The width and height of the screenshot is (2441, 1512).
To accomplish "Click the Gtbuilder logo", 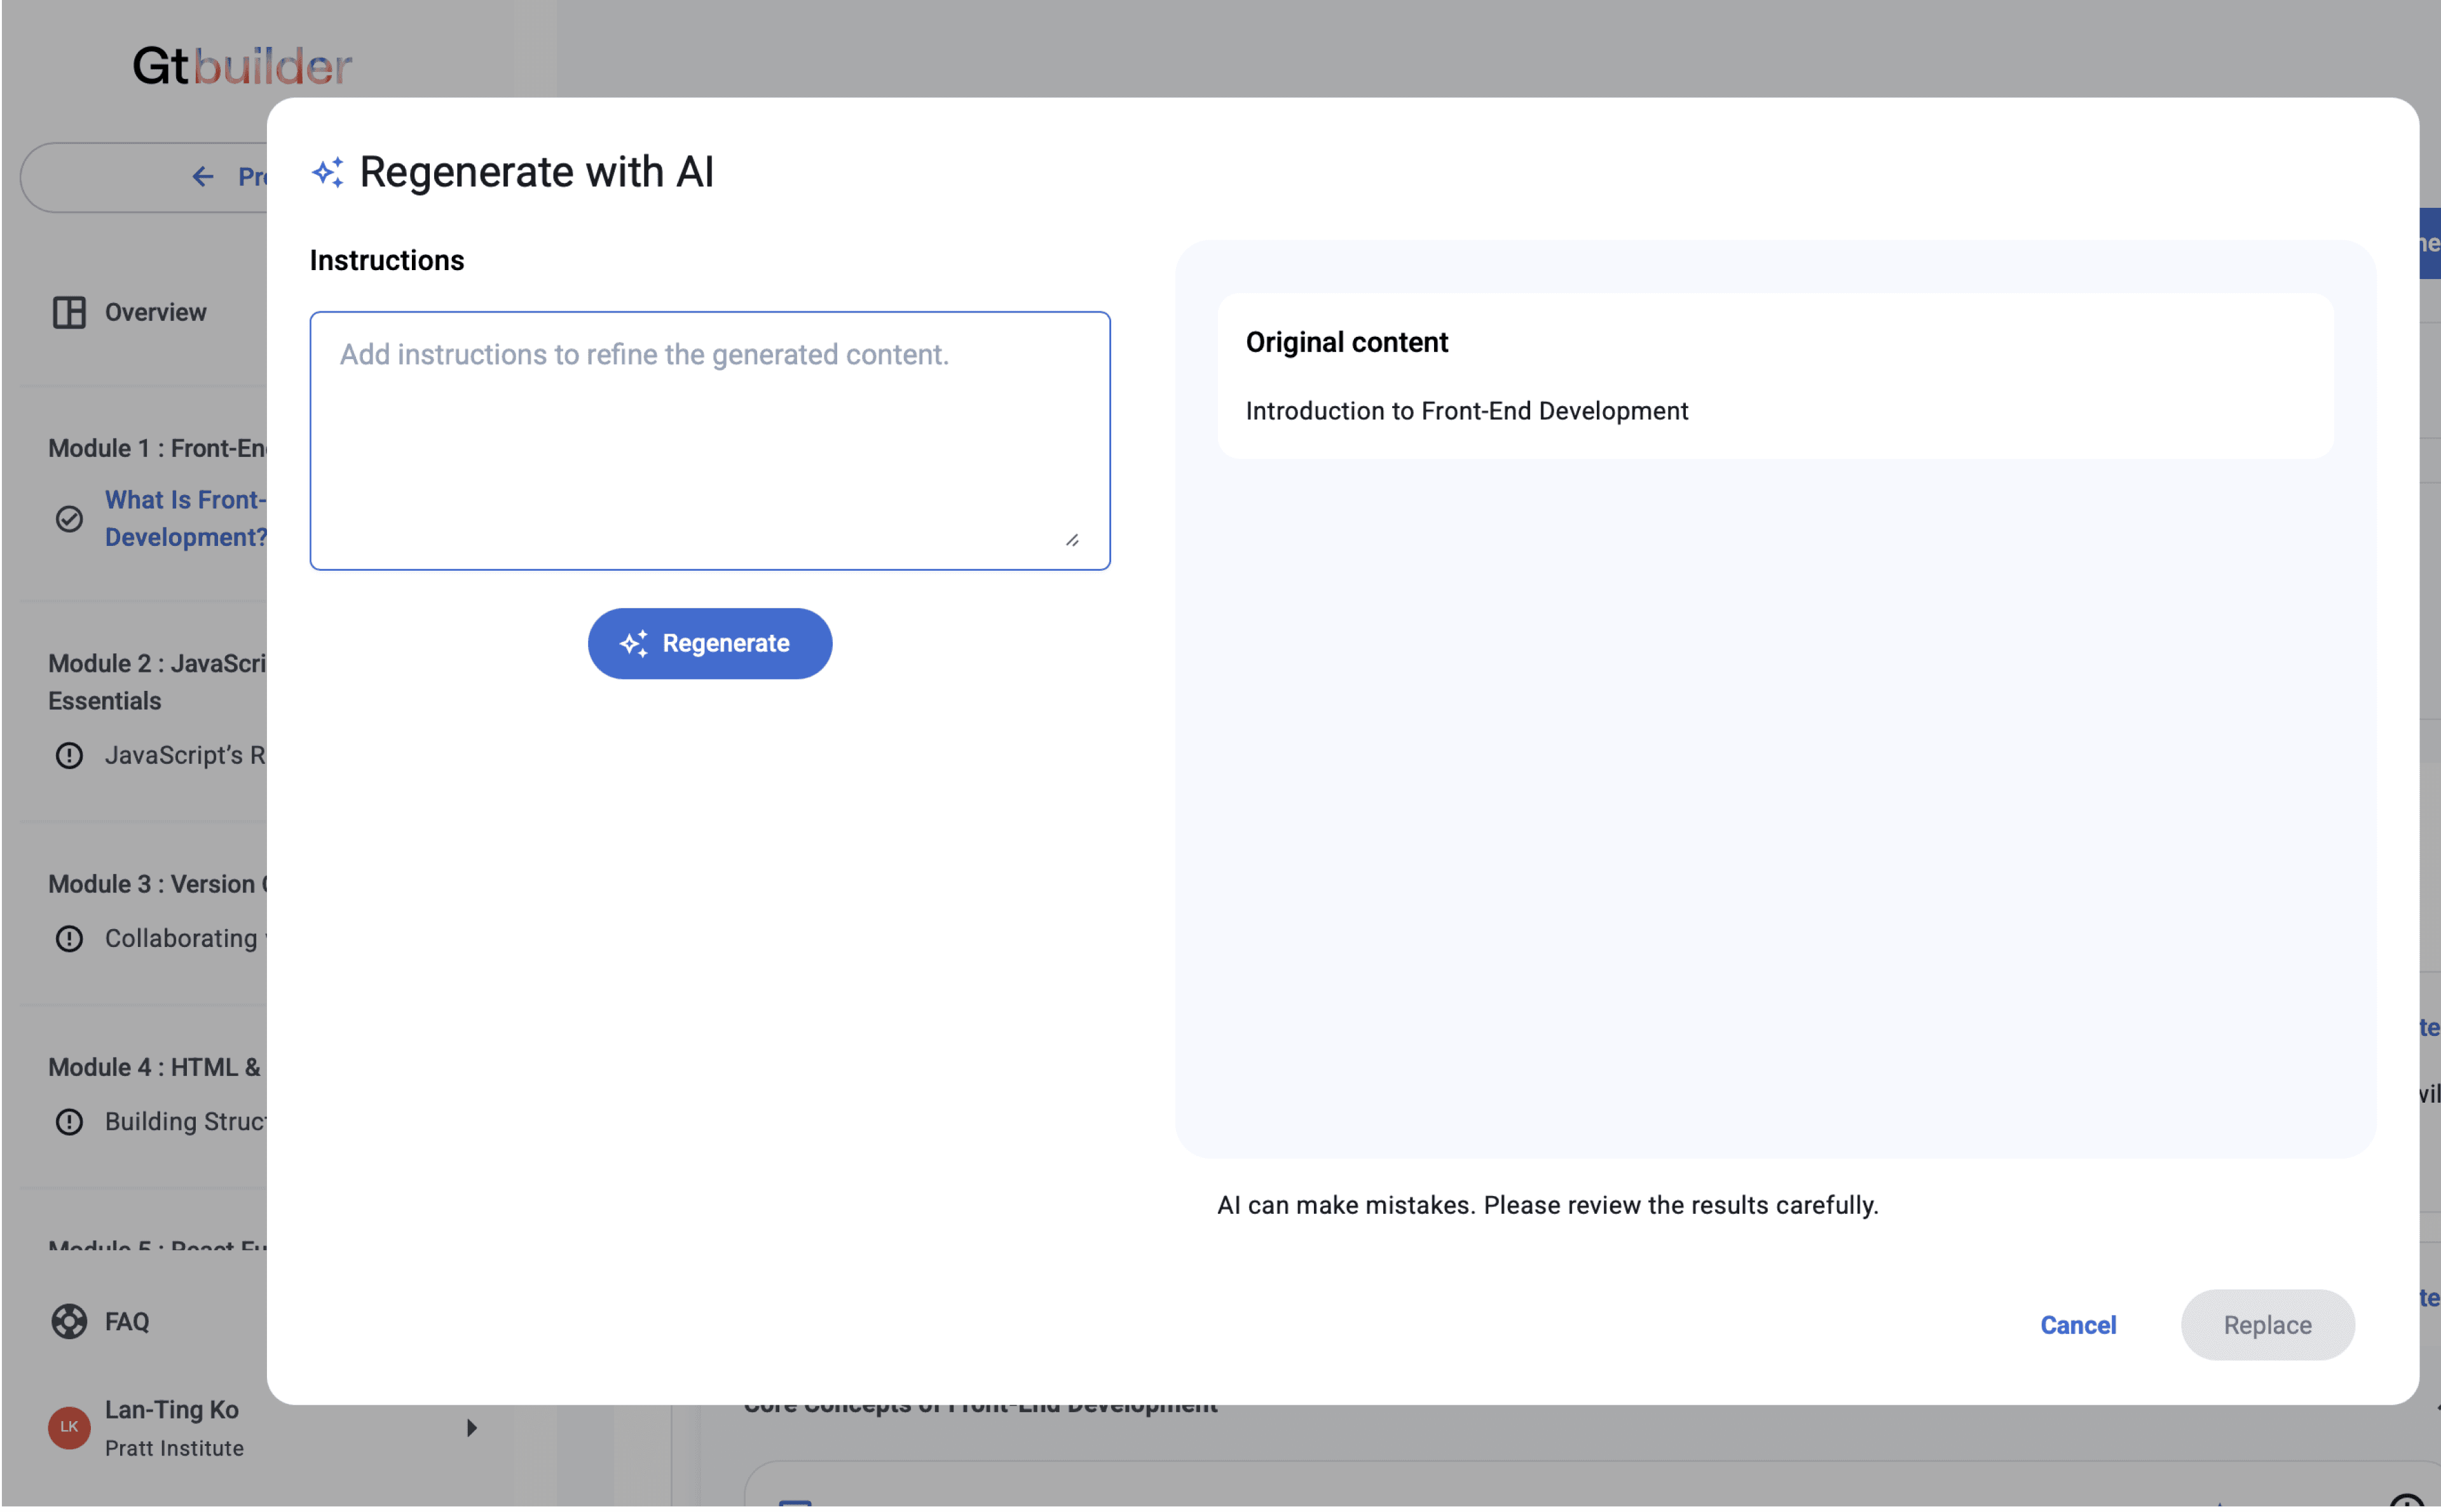I will [241, 66].
